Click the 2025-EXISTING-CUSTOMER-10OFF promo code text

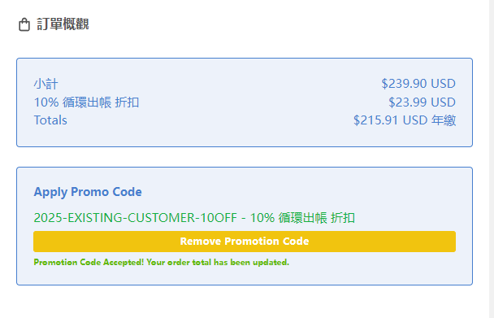[x=135, y=218]
